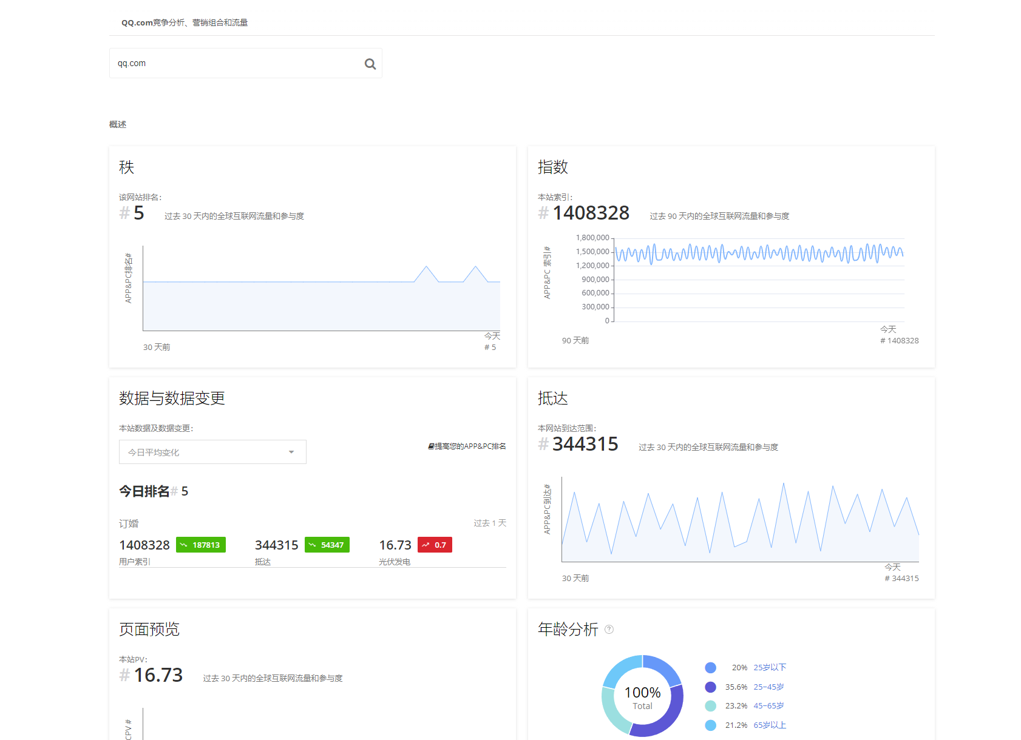This screenshot has height=740, width=1021.
Task: Click the 1408328 index number heading
Action: [x=591, y=213]
